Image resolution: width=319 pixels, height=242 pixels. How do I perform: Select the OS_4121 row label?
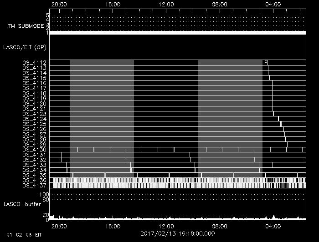pos(34,109)
